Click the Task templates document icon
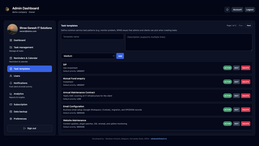Image resolution: width=259 pixels, height=146 pixels. click(11, 69)
